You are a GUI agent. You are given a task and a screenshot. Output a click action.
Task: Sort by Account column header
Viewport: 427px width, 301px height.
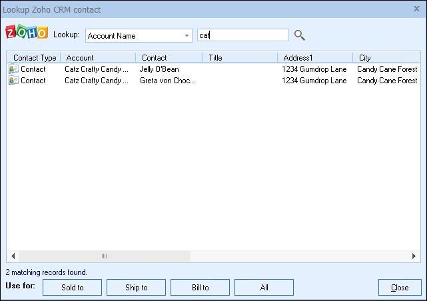coord(98,58)
